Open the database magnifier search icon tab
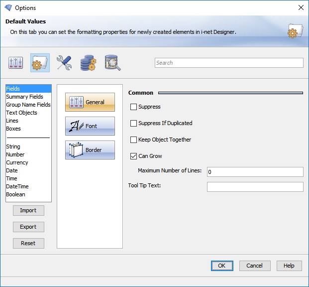The image size is (309, 287). 112,63
